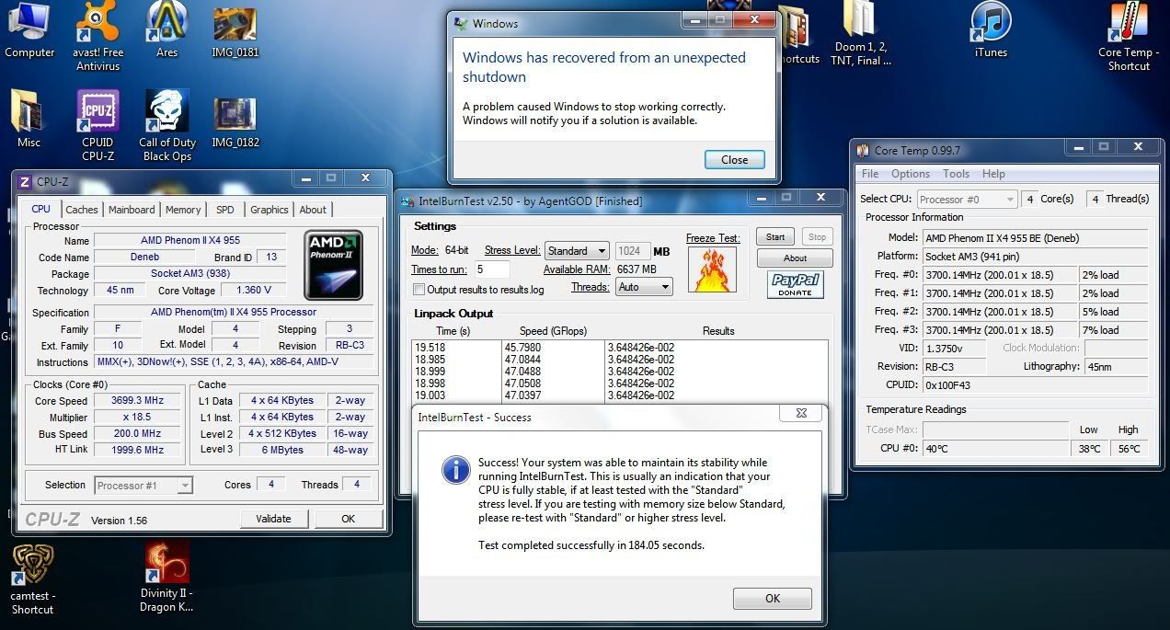Image resolution: width=1170 pixels, height=630 pixels.
Task: Launch Divinity II - Dragon Knight shortcut
Action: tap(166, 578)
